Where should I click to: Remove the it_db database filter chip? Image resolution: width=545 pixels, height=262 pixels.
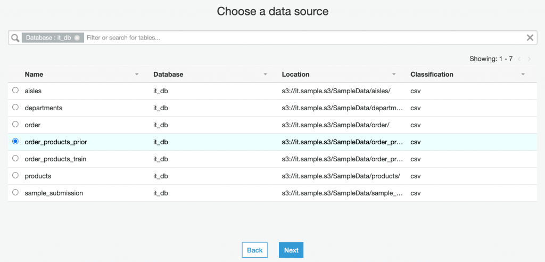(77, 38)
